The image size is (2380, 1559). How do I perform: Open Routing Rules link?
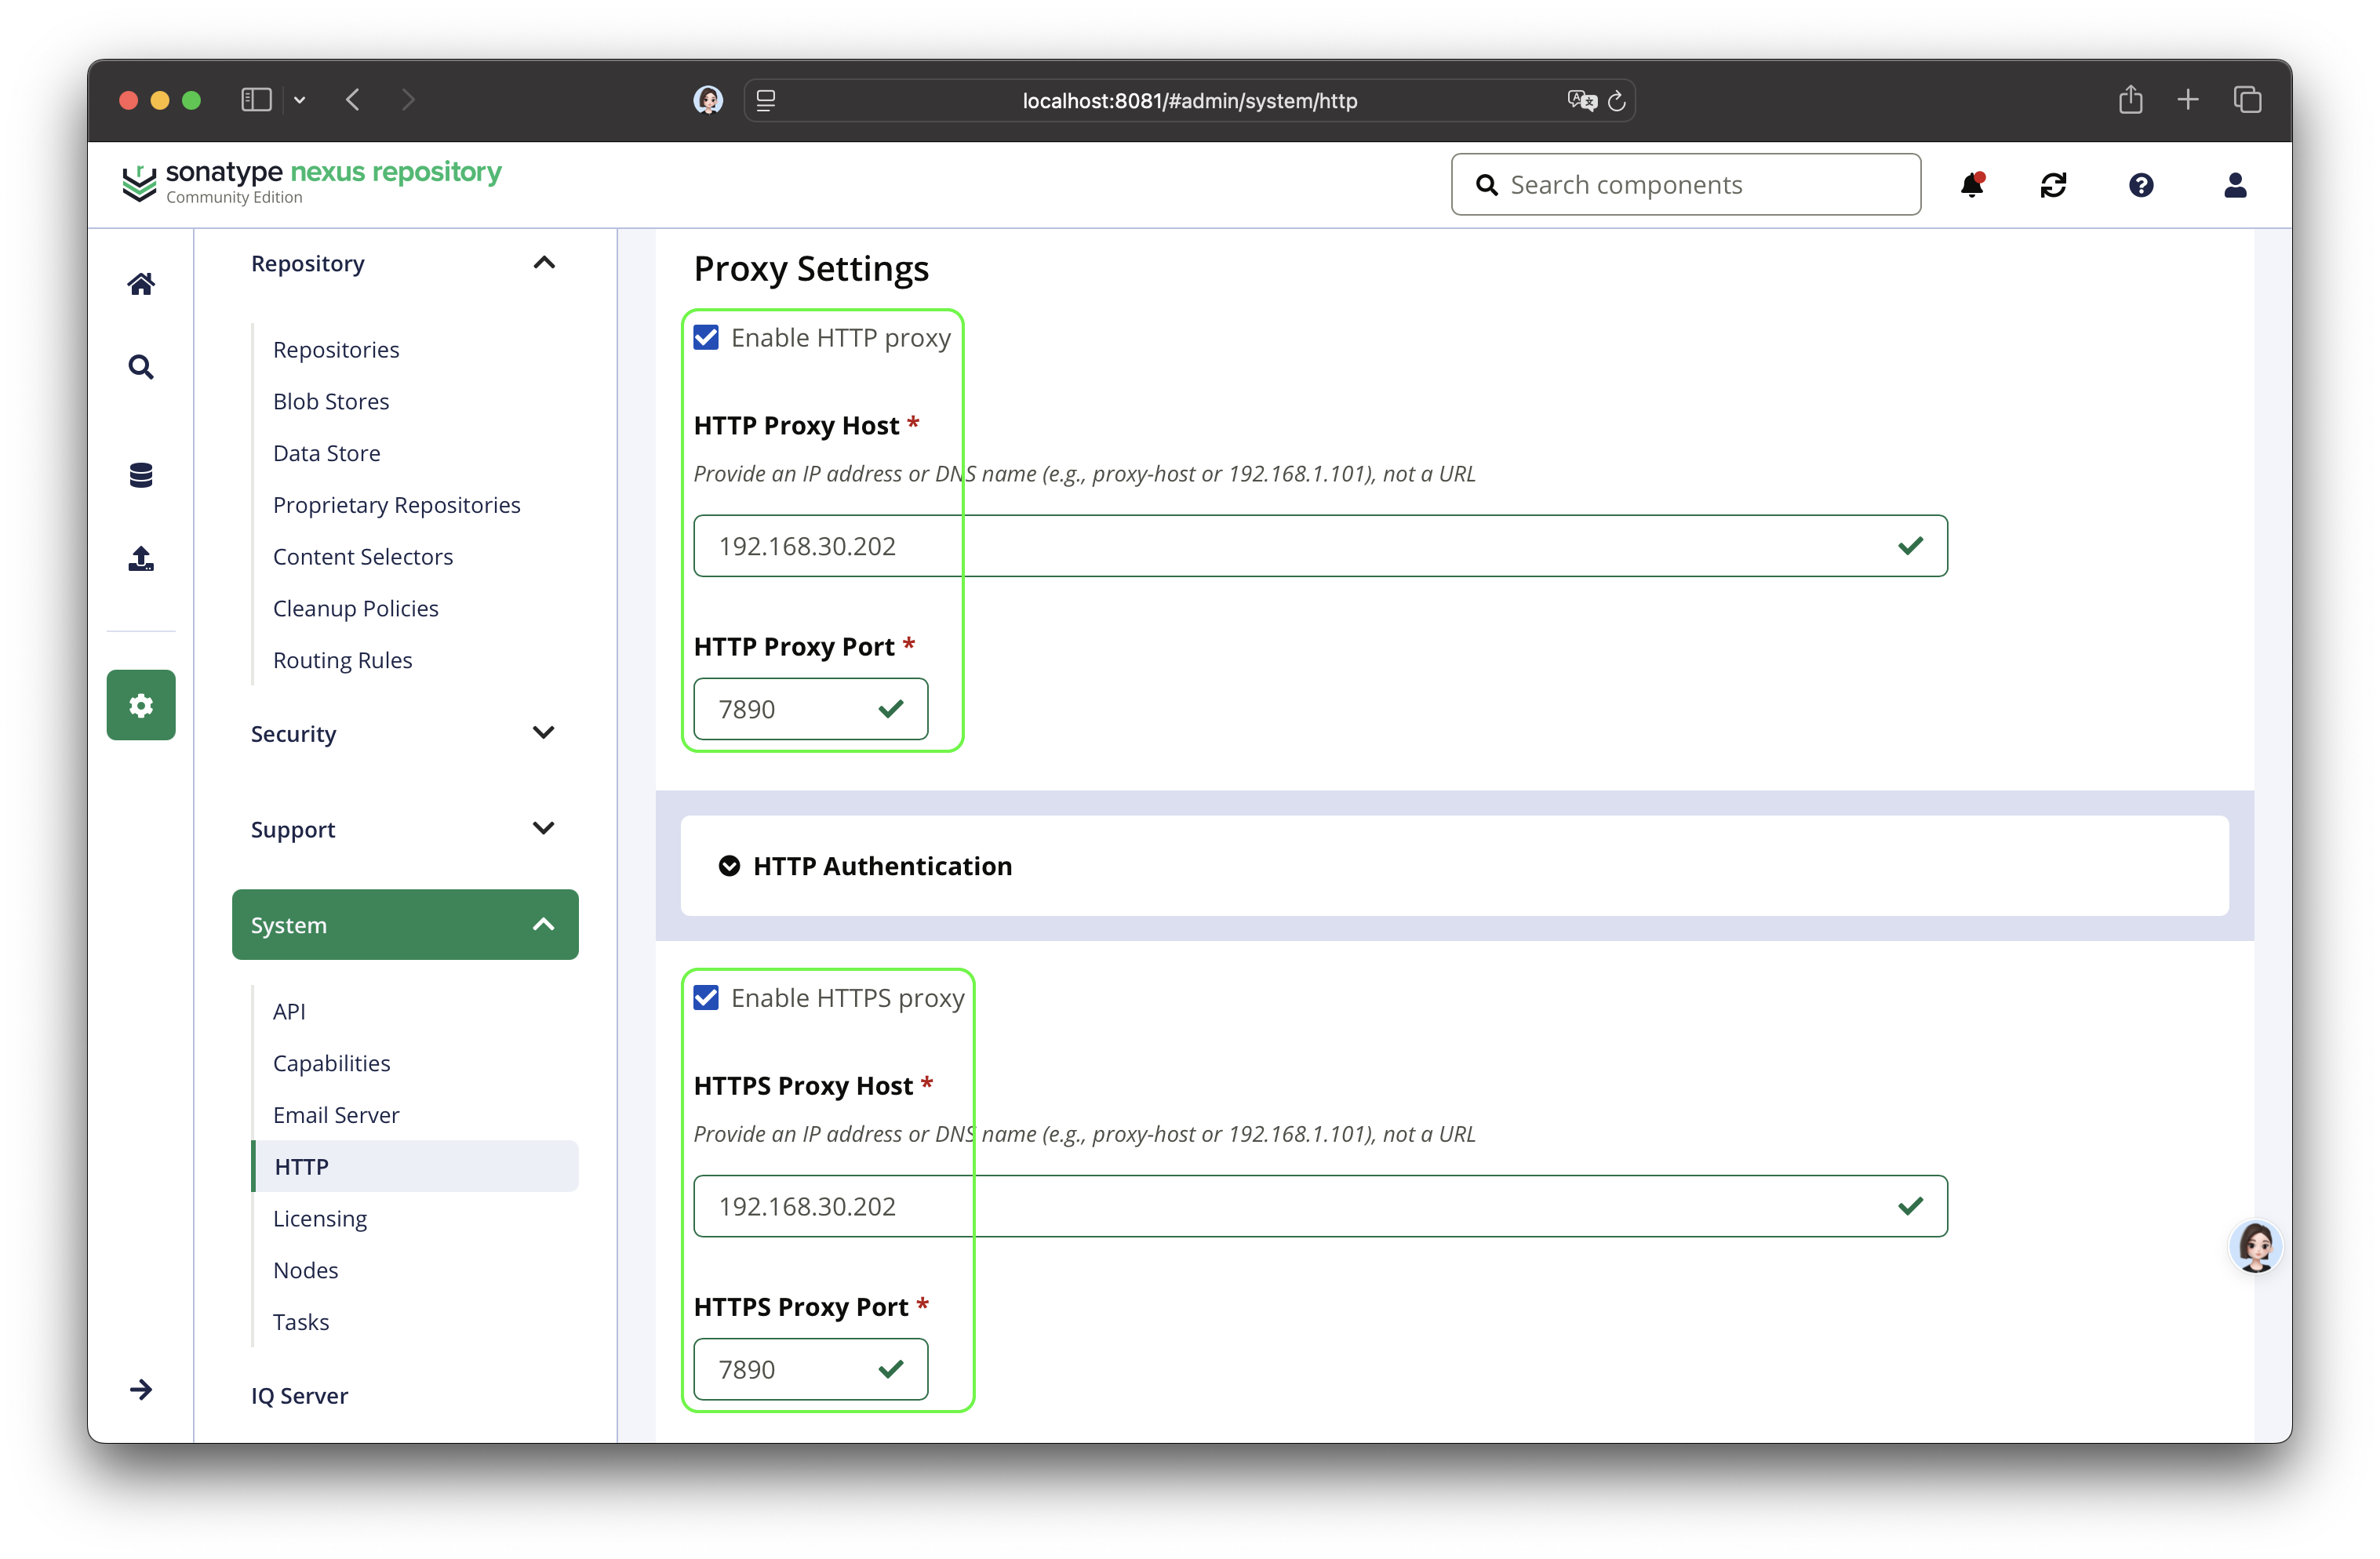pyautogui.click(x=343, y=660)
